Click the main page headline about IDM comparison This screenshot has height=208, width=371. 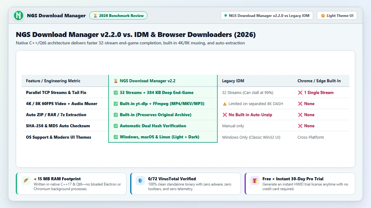tap(136, 35)
